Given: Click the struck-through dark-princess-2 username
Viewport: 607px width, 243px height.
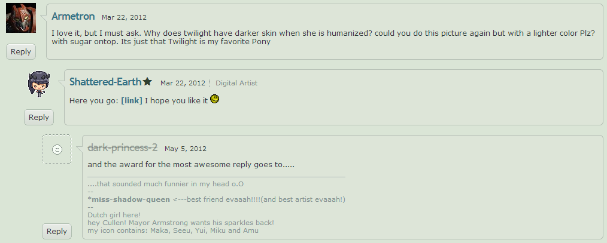Looking at the screenshot, I should 122,147.
